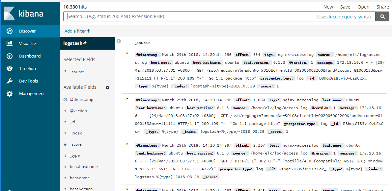392x191 pixels.
Task: Expand the log row with offset 1,060
Action: (x=127, y=99)
